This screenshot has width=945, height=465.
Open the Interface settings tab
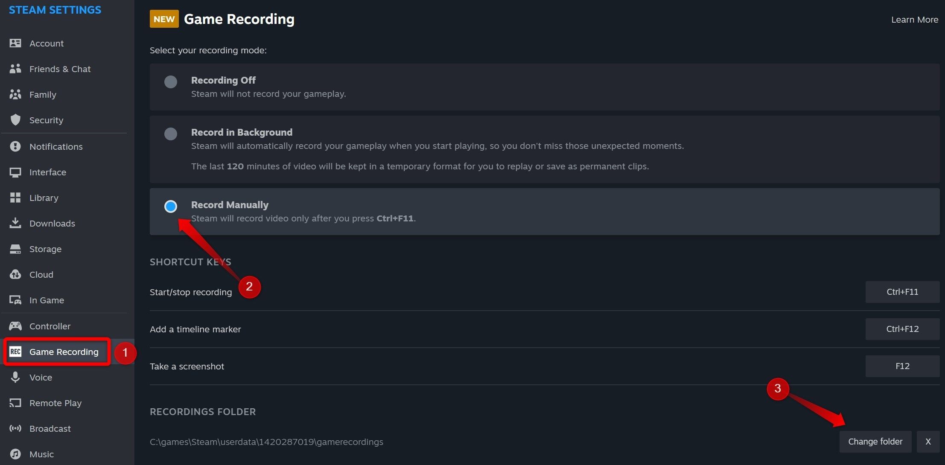(47, 172)
